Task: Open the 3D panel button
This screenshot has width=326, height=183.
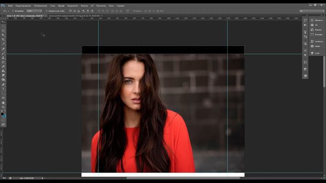Action: coord(314,25)
